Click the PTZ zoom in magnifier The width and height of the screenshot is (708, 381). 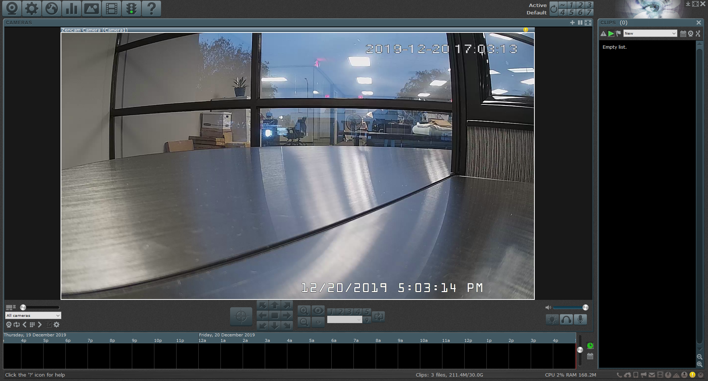point(304,311)
